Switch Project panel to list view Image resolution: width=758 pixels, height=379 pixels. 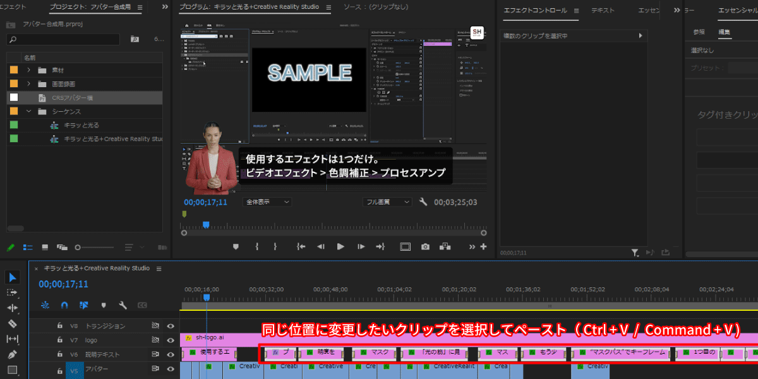pos(28,247)
